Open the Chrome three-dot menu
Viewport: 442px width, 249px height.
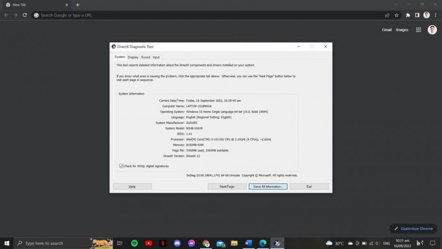(x=435, y=15)
